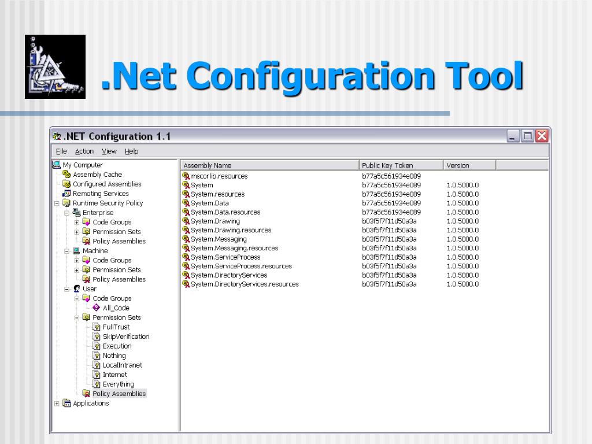Open the Help menu
The image size is (592, 444).
pos(131,151)
